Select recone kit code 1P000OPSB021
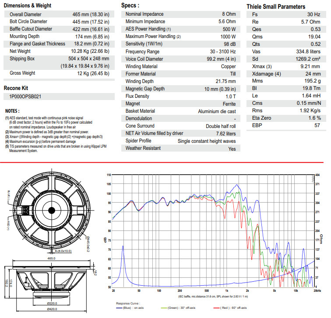This screenshot has width=331, height=318. (25, 97)
